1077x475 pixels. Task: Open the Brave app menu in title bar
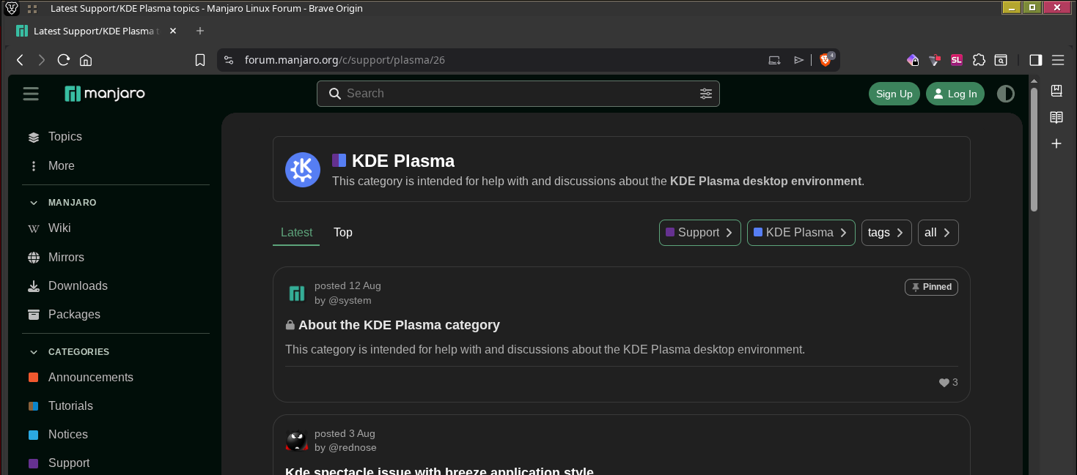pos(12,9)
